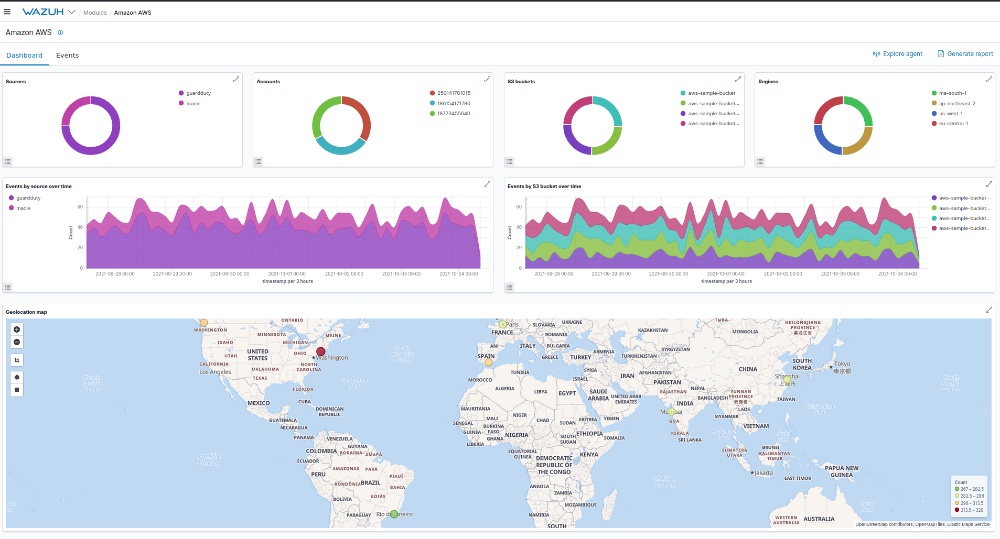
Task: Zoom in on the geolocation map
Action: [16, 329]
